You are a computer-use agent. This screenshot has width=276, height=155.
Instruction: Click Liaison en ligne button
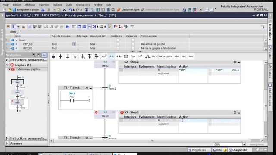pyautogui.click(x=129, y=10)
